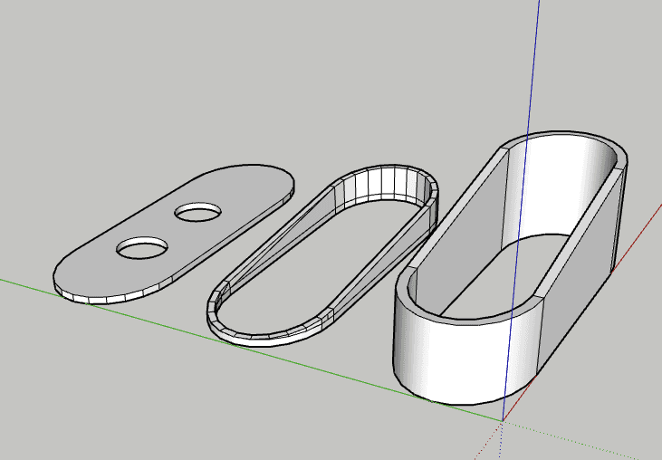
Task: Select the beveled oval ring in the middle
Action: (x=322, y=255)
